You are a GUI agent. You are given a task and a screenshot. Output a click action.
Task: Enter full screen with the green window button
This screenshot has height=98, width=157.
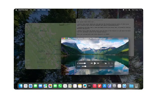pos(66,38)
